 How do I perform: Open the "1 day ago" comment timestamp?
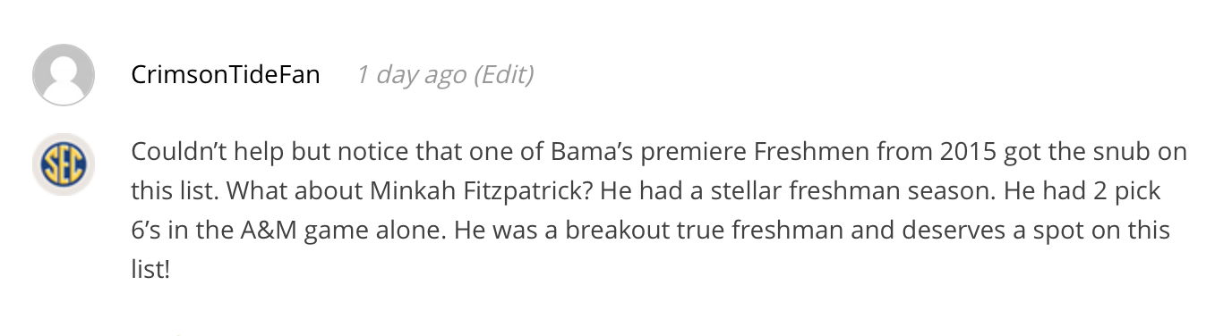(411, 74)
